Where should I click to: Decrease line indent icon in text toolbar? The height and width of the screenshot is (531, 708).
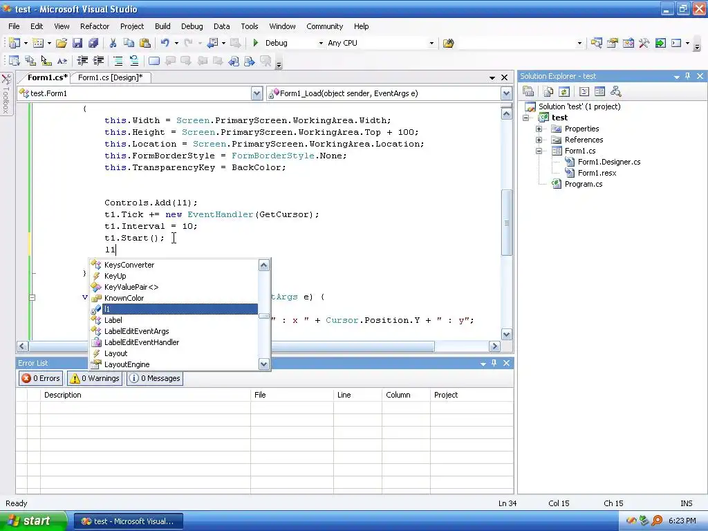(x=82, y=61)
